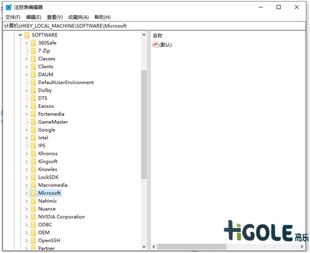
Task: Expand the Classes key arrow
Action: (27, 59)
